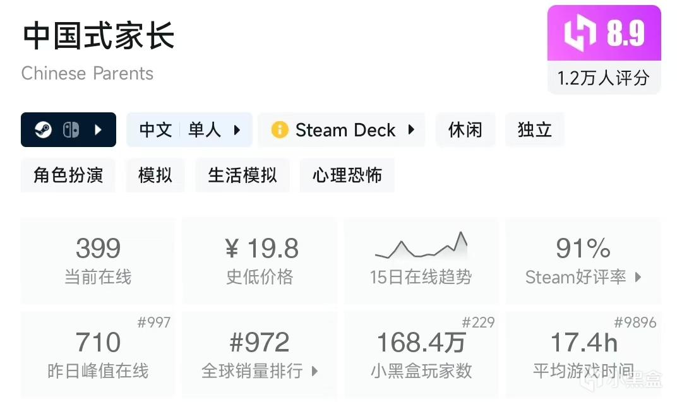Click the Xiaoheihe logo in score badge

click(x=580, y=33)
